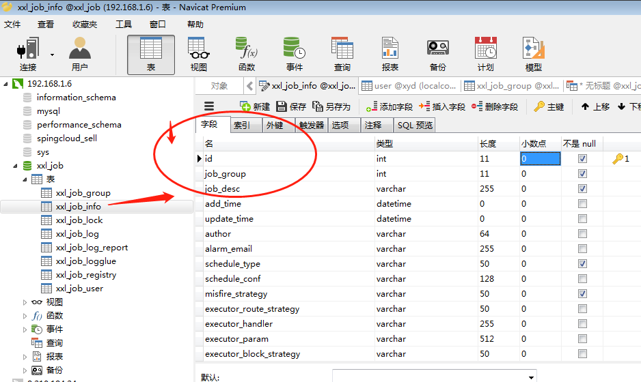
Task: Open the 收藏夹 favorites menu
Action: [85, 25]
